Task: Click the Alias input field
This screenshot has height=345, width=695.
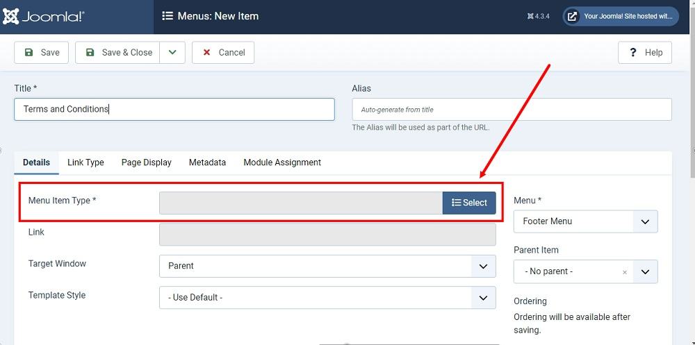Action: (x=512, y=110)
